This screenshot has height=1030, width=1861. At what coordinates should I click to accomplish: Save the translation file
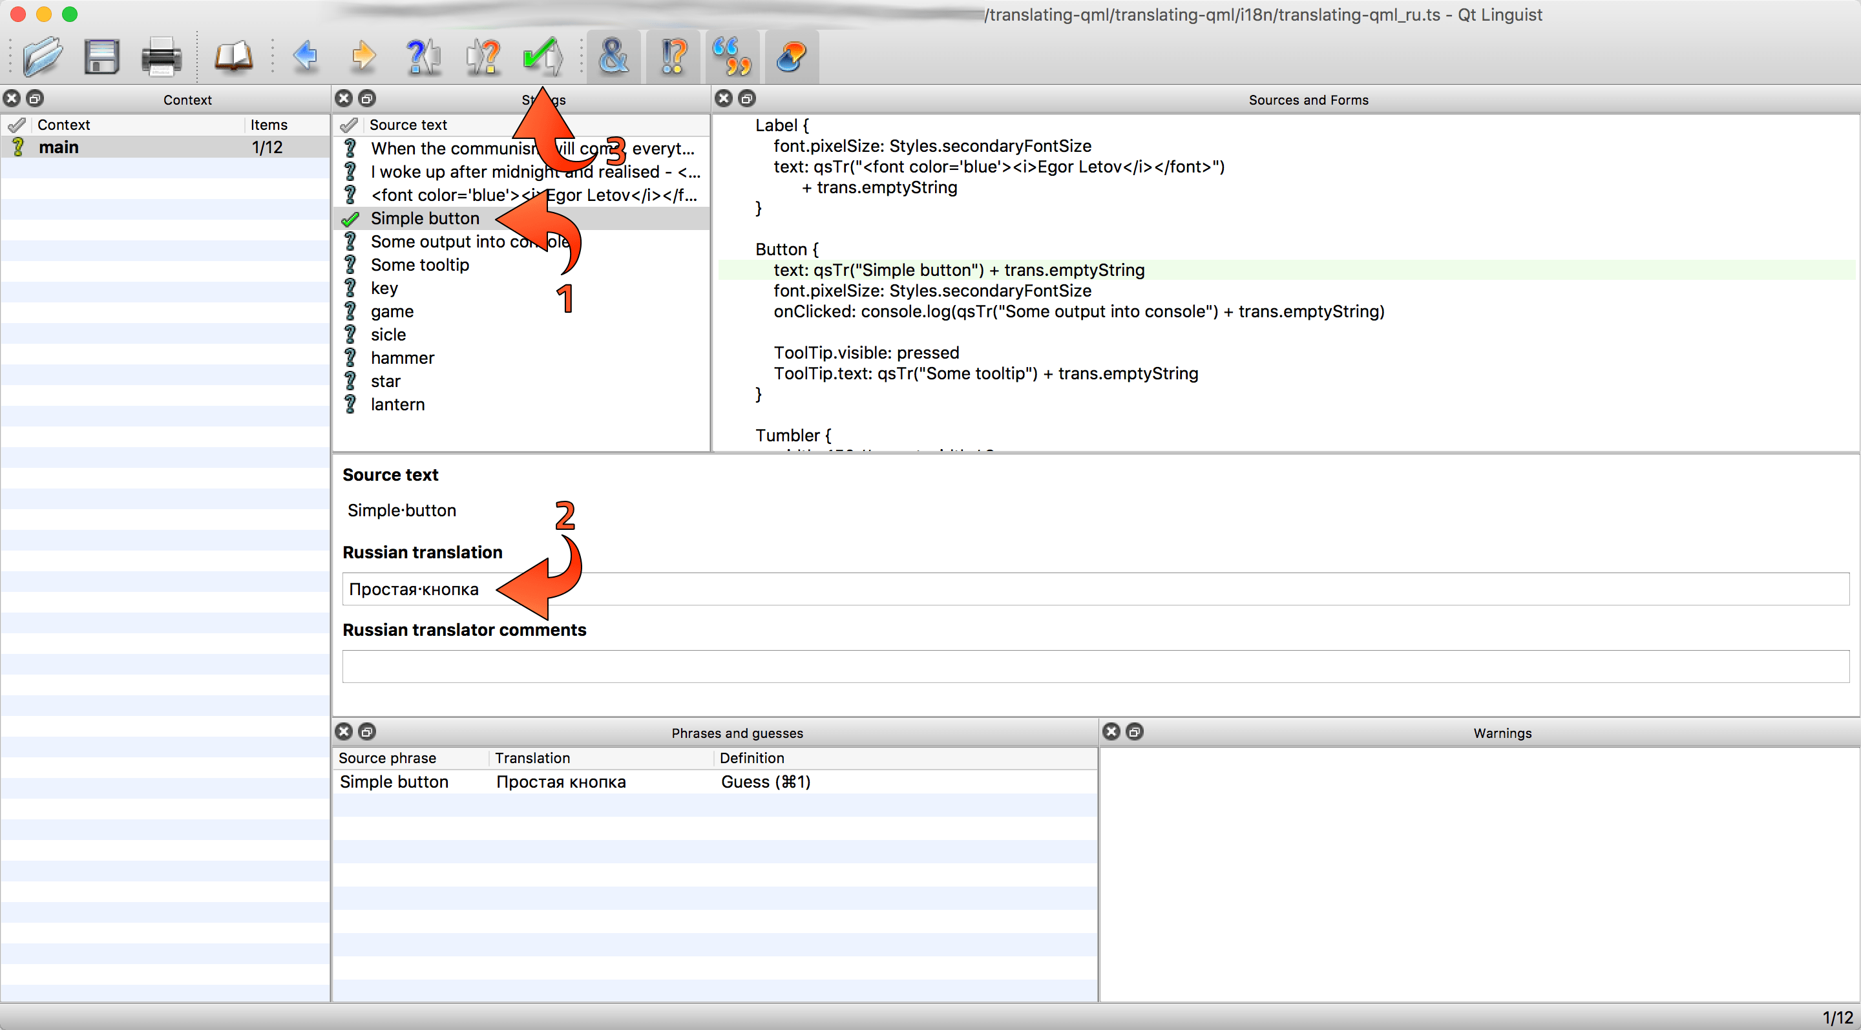coord(101,56)
